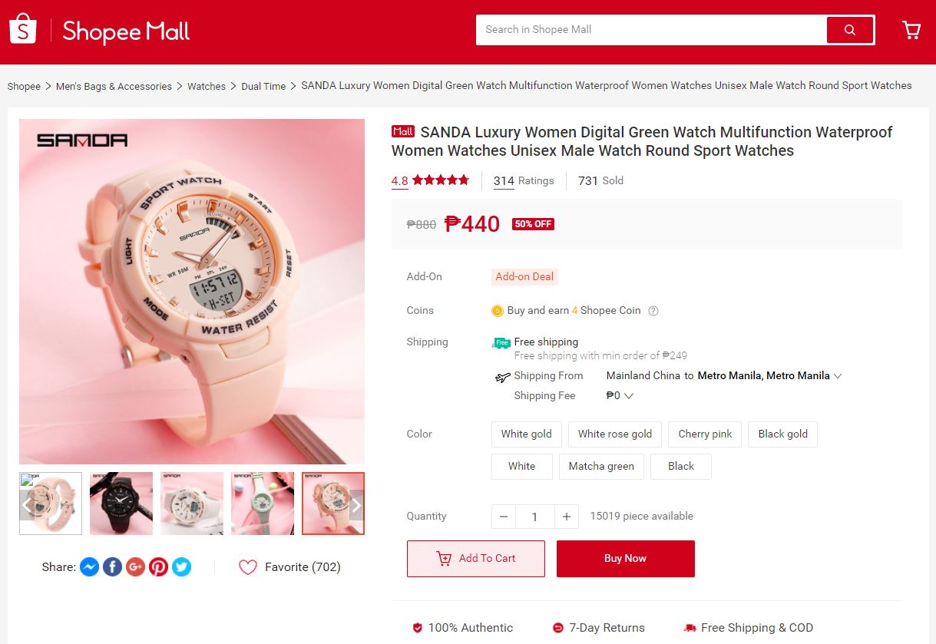Share product on Facebook

coord(112,567)
